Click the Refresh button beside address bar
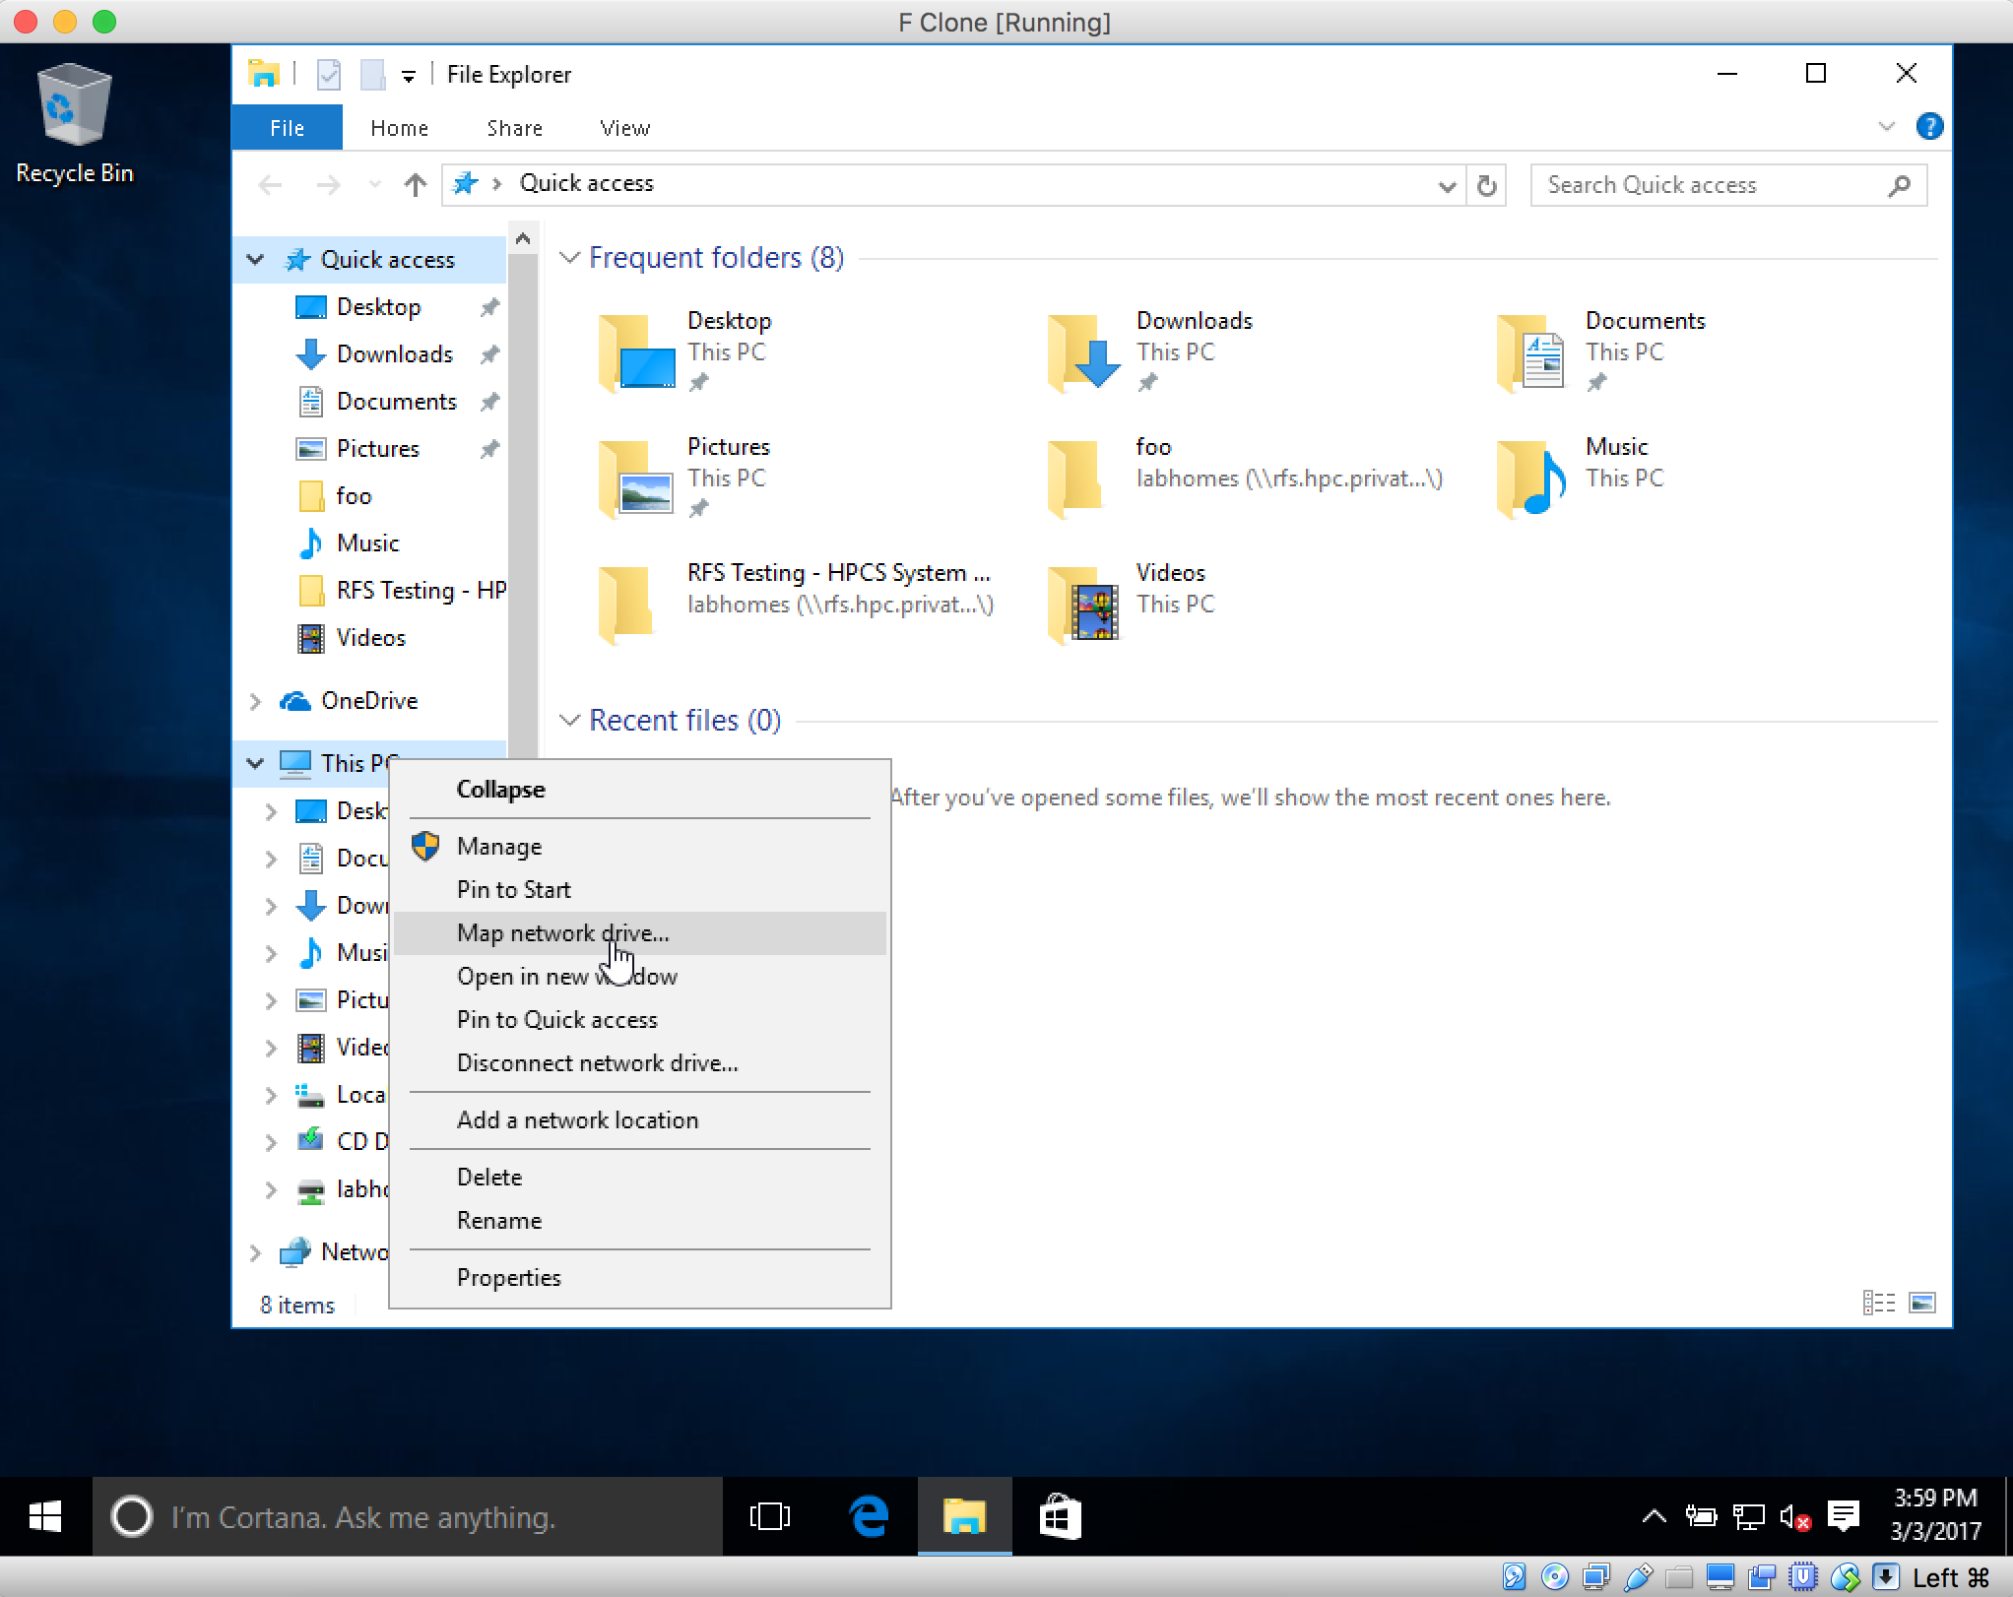Image resolution: width=2013 pixels, height=1597 pixels. pos(1487,185)
